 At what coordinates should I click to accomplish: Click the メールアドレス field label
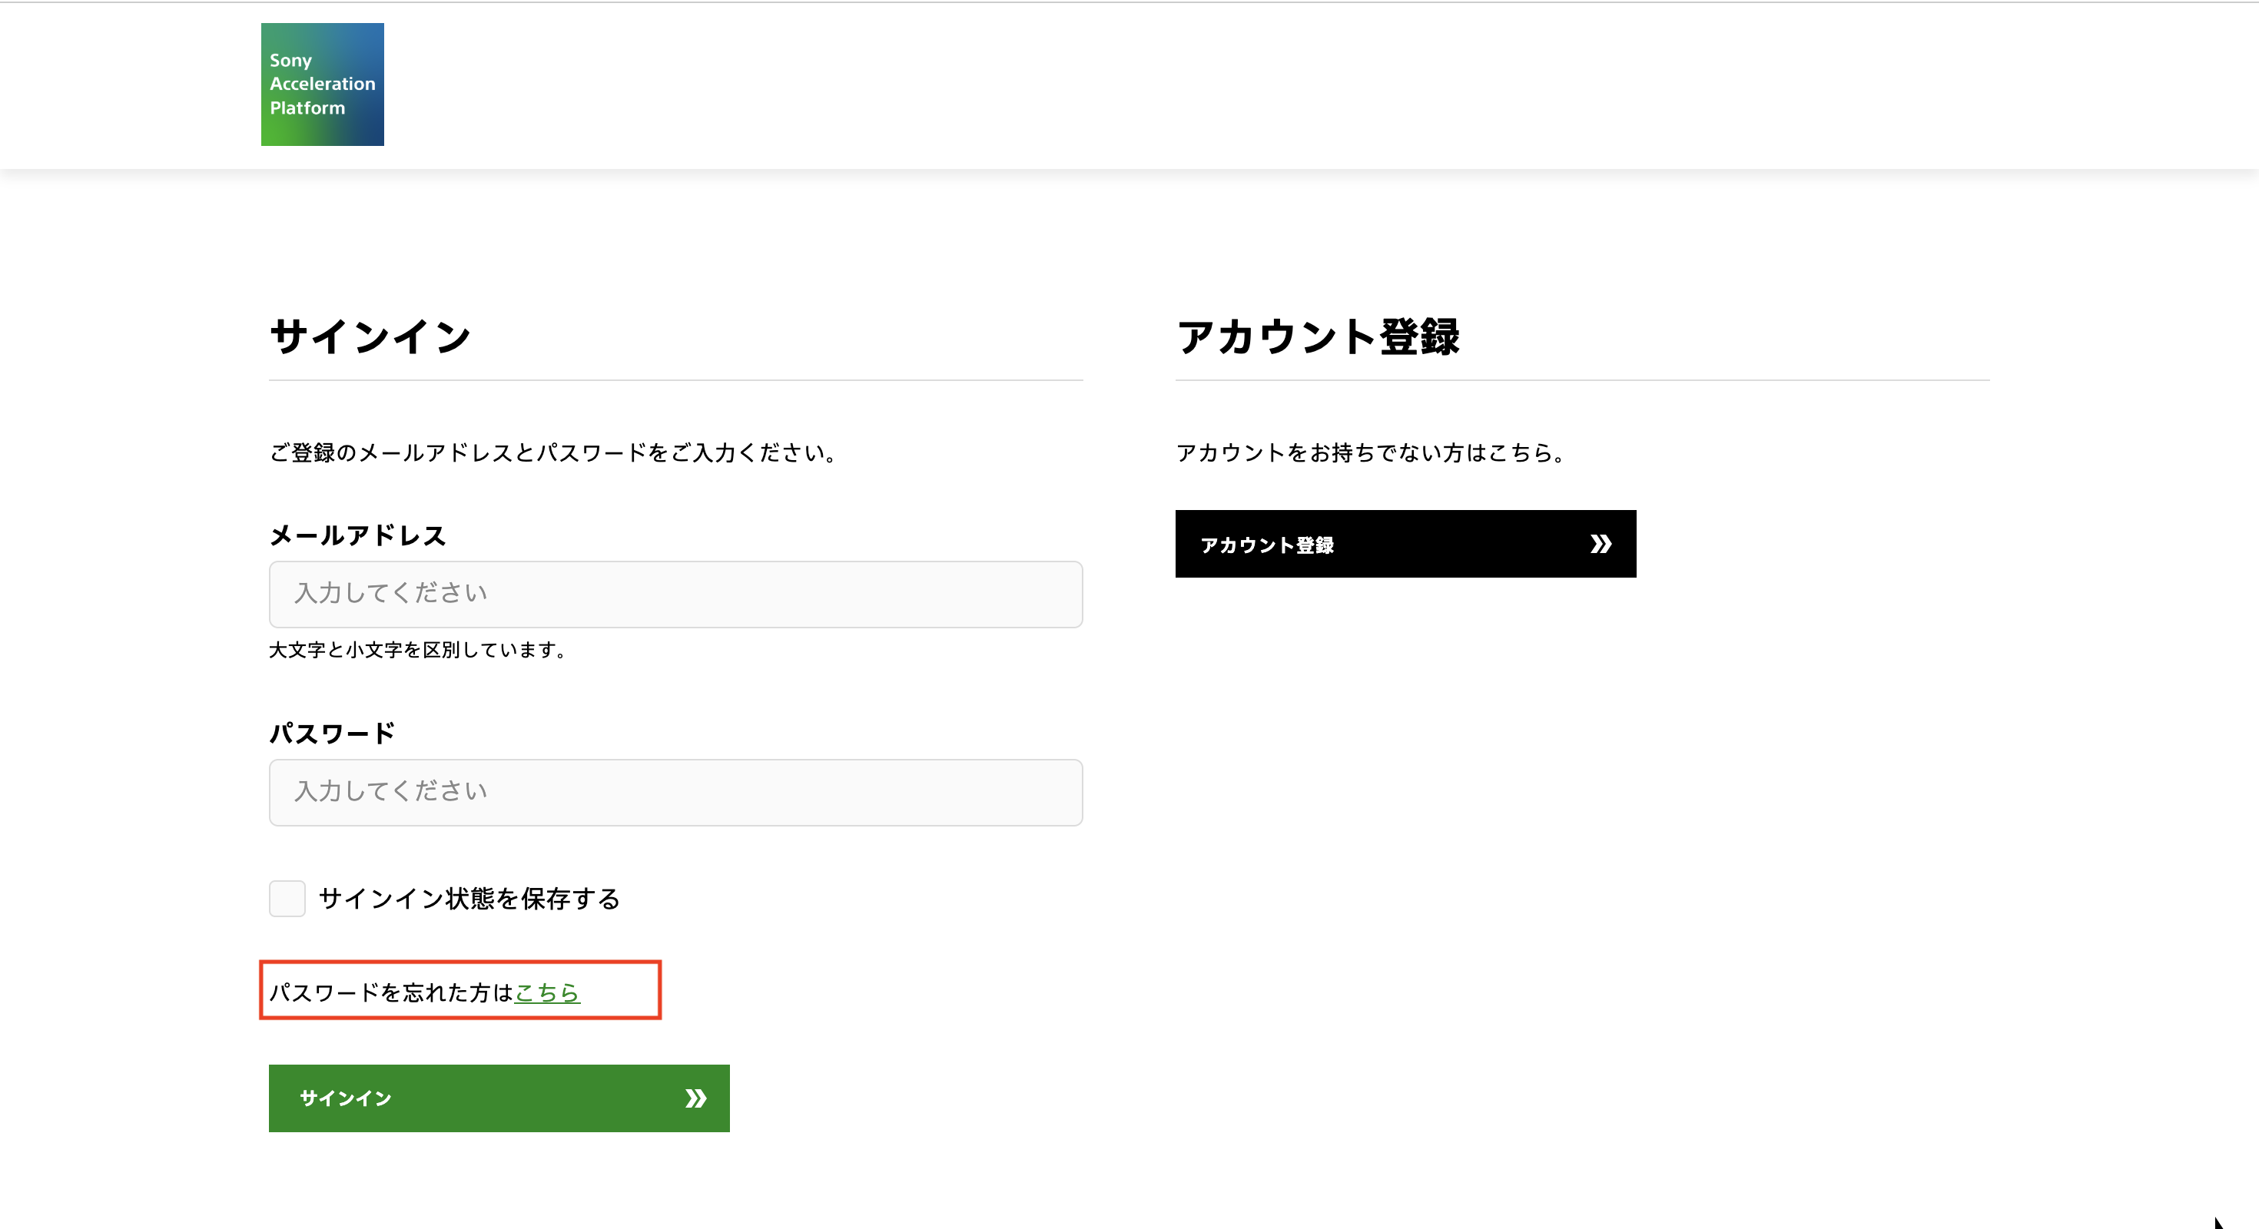click(x=357, y=535)
